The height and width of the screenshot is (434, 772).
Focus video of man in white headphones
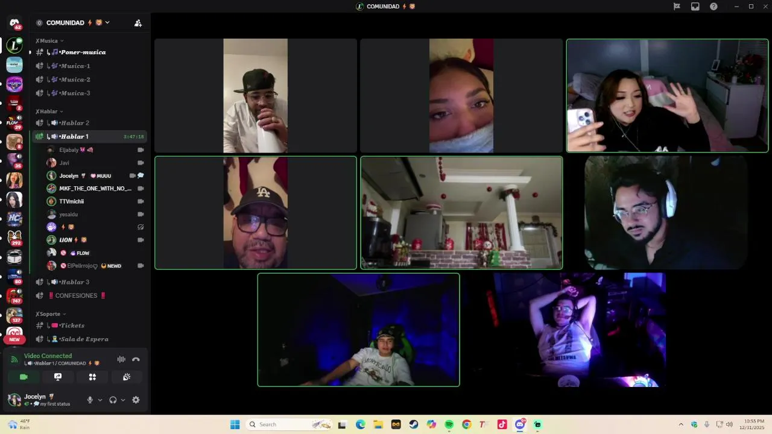tap(666, 213)
